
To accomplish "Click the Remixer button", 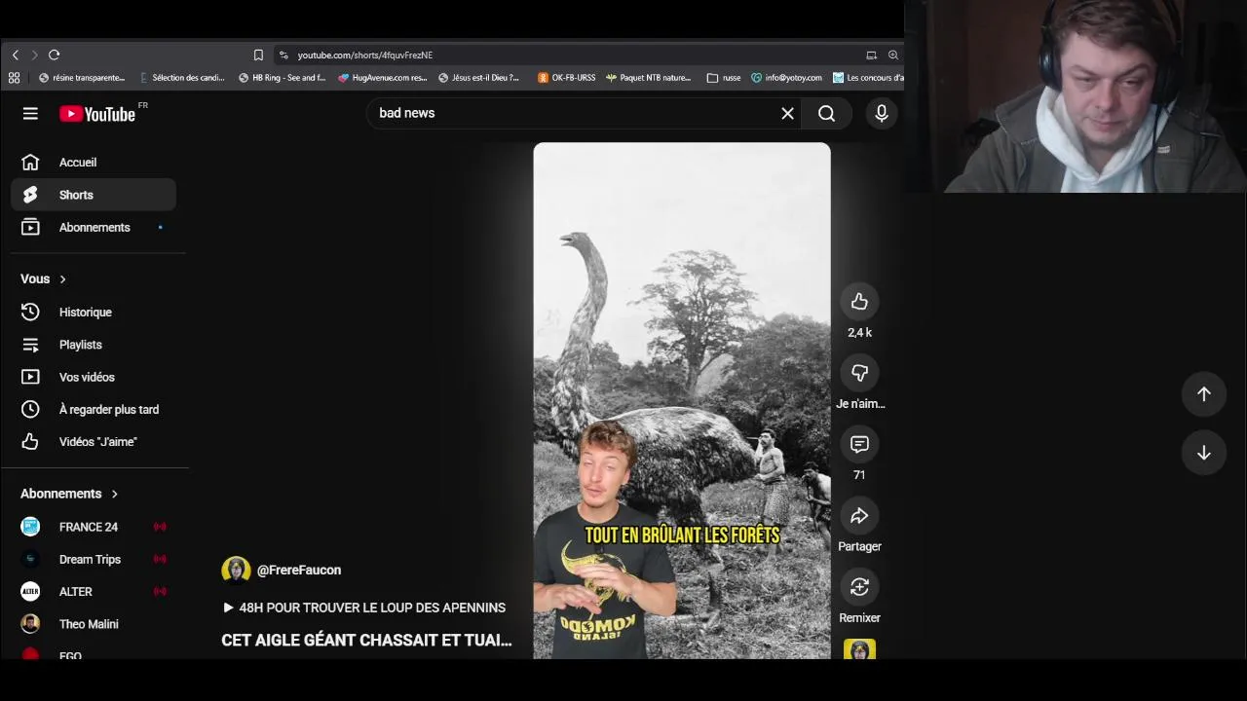I will pyautogui.click(x=859, y=587).
